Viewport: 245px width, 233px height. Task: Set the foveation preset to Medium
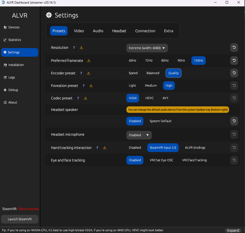point(151,86)
